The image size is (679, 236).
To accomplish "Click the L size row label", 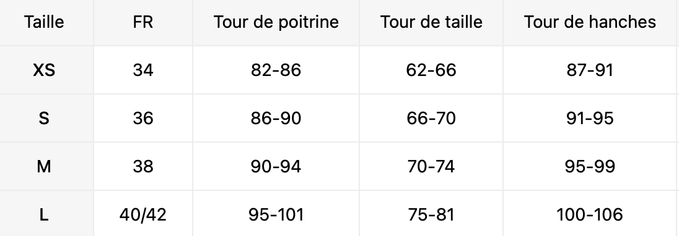I will pos(44,214).
